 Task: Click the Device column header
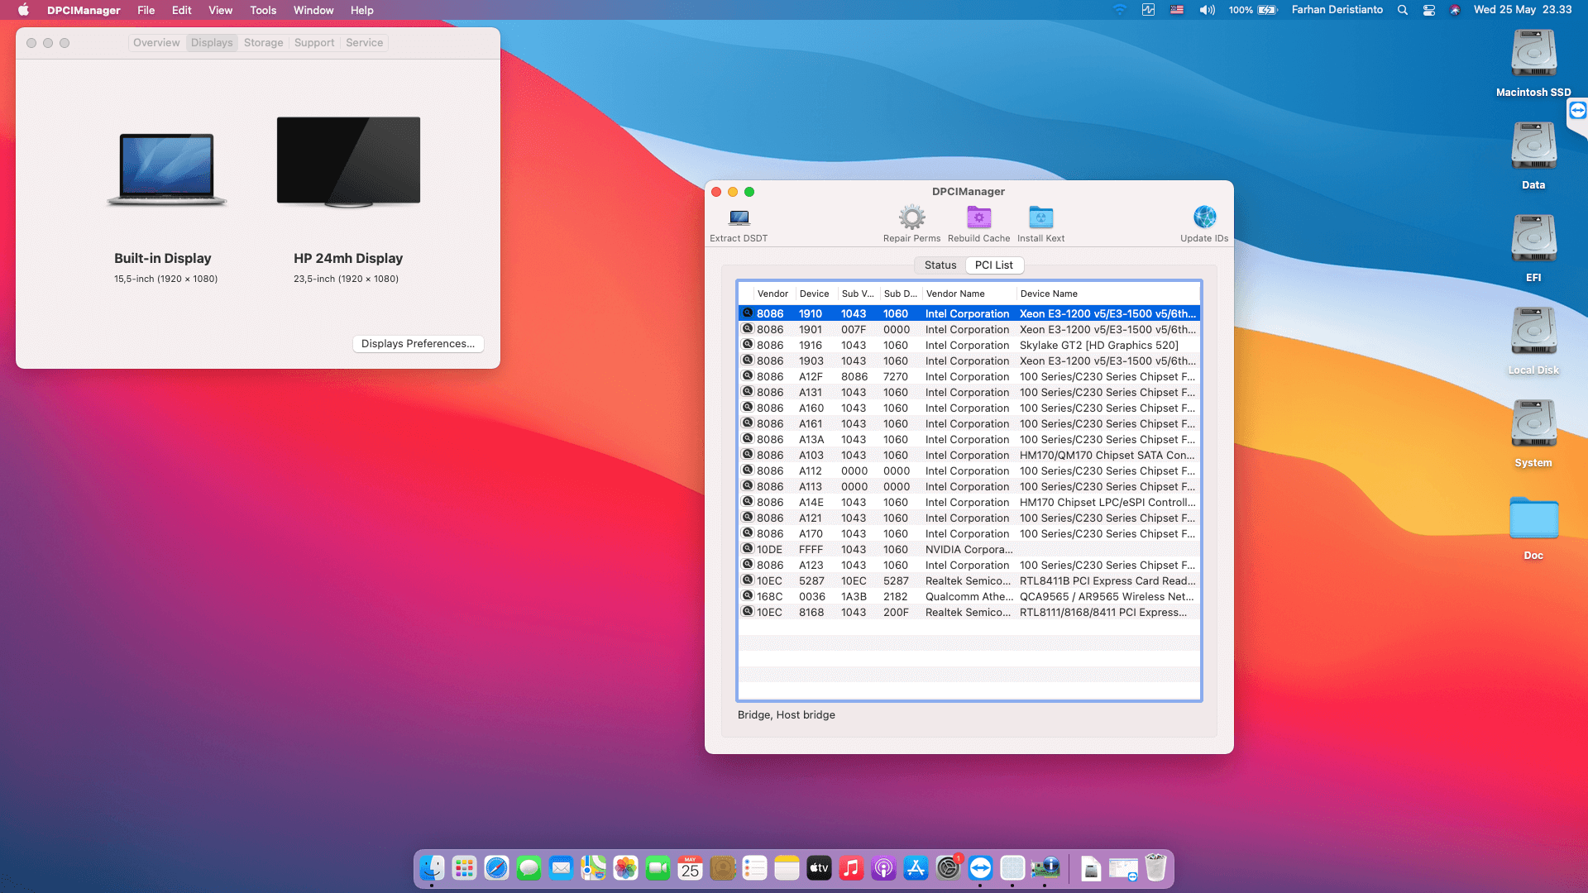(815, 294)
